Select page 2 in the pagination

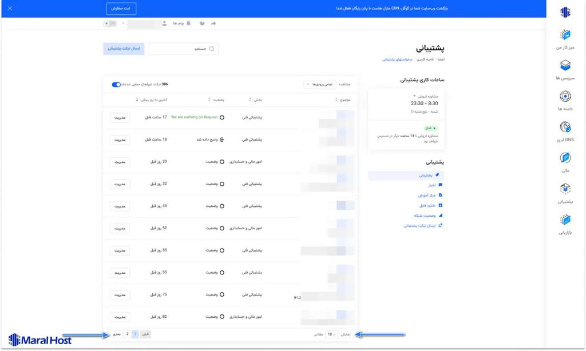pyautogui.click(x=128, y=334)
